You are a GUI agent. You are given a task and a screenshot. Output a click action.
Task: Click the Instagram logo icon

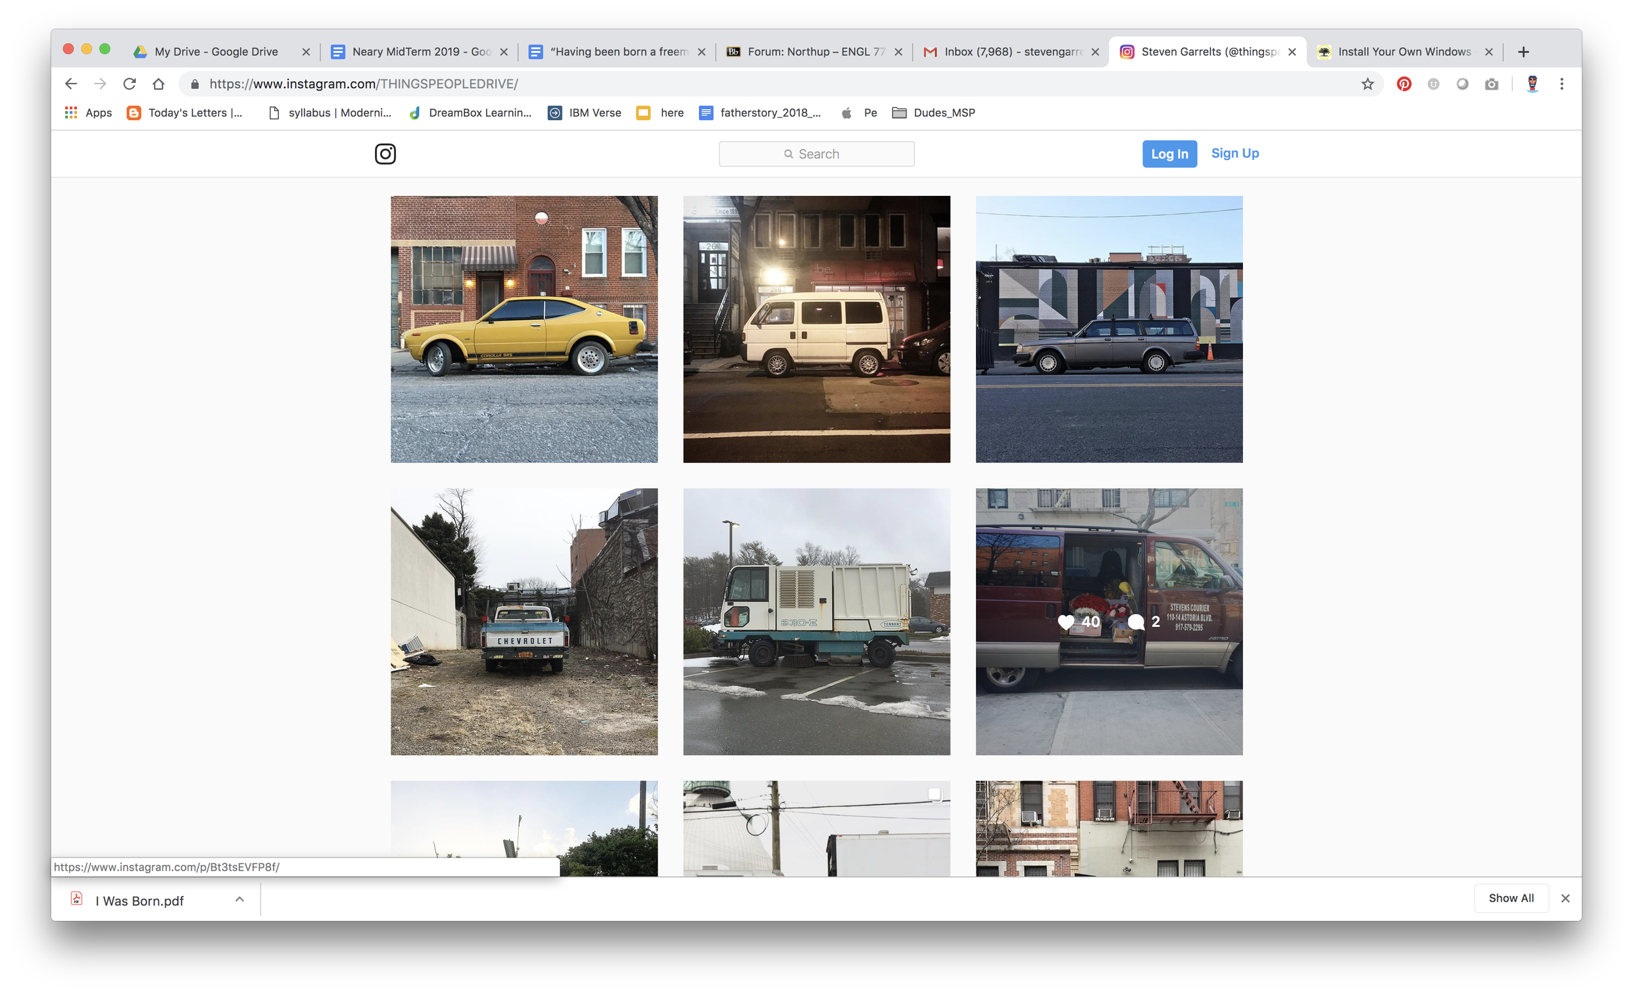[385, 153]
